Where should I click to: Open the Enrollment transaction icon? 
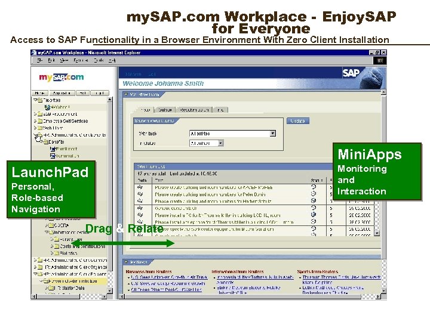pyautogui.click(x=53, y=149)
